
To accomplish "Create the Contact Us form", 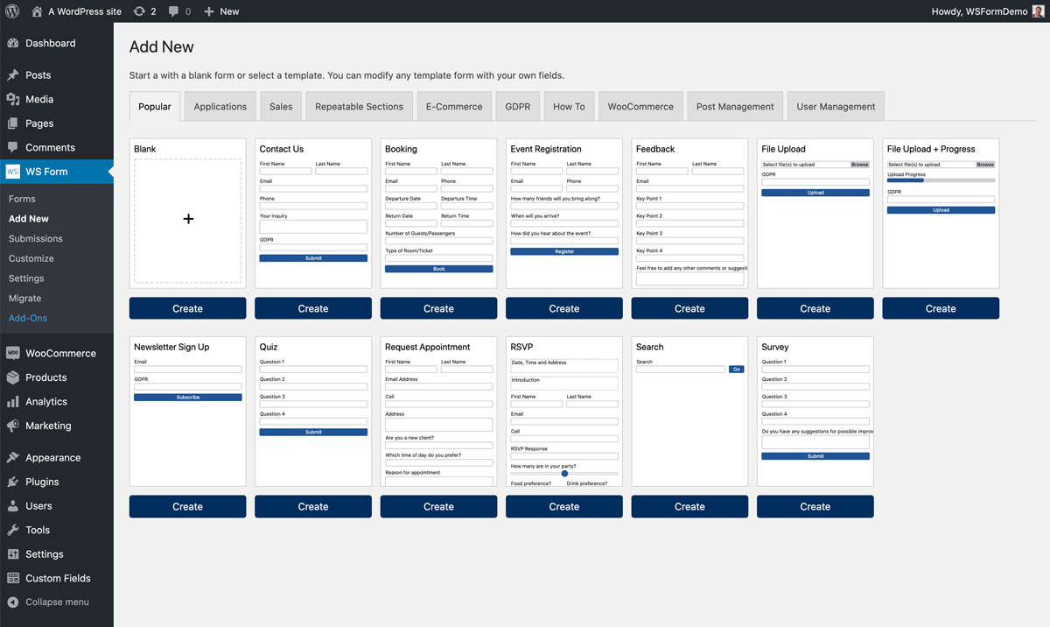I will click(313, 308).
